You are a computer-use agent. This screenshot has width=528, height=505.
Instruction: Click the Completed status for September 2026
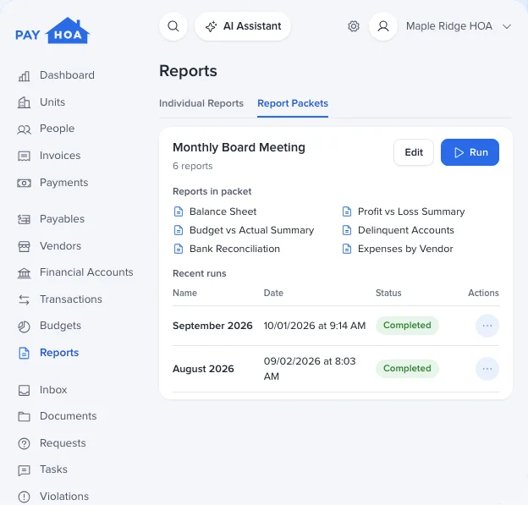tap(407, 326)
